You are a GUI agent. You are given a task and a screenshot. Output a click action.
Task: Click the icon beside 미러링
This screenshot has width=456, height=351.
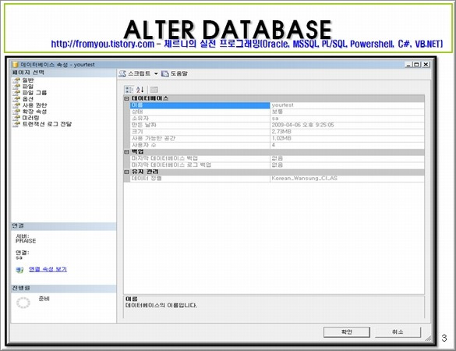click(x=16, y=118)
